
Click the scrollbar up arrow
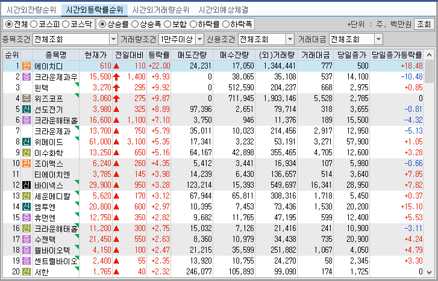pyautogui.click(x=429, y=55)
